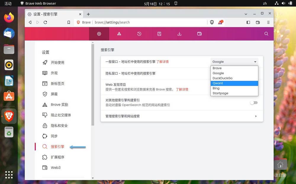Click the settings search magnifier icon

point(266,34)
